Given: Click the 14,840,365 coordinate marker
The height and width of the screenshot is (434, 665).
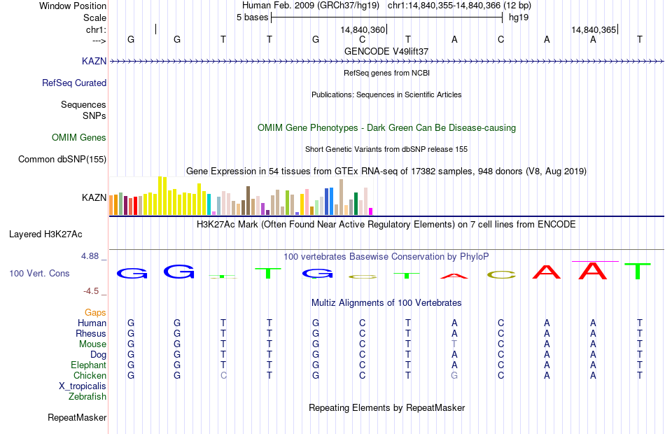Looking at the screenshot, I should coord(594,29).
